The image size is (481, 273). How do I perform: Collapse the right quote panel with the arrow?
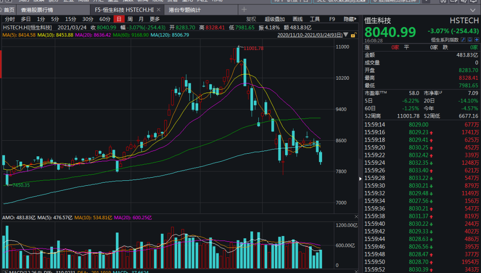pyautogui.click(x=360, y=179)
